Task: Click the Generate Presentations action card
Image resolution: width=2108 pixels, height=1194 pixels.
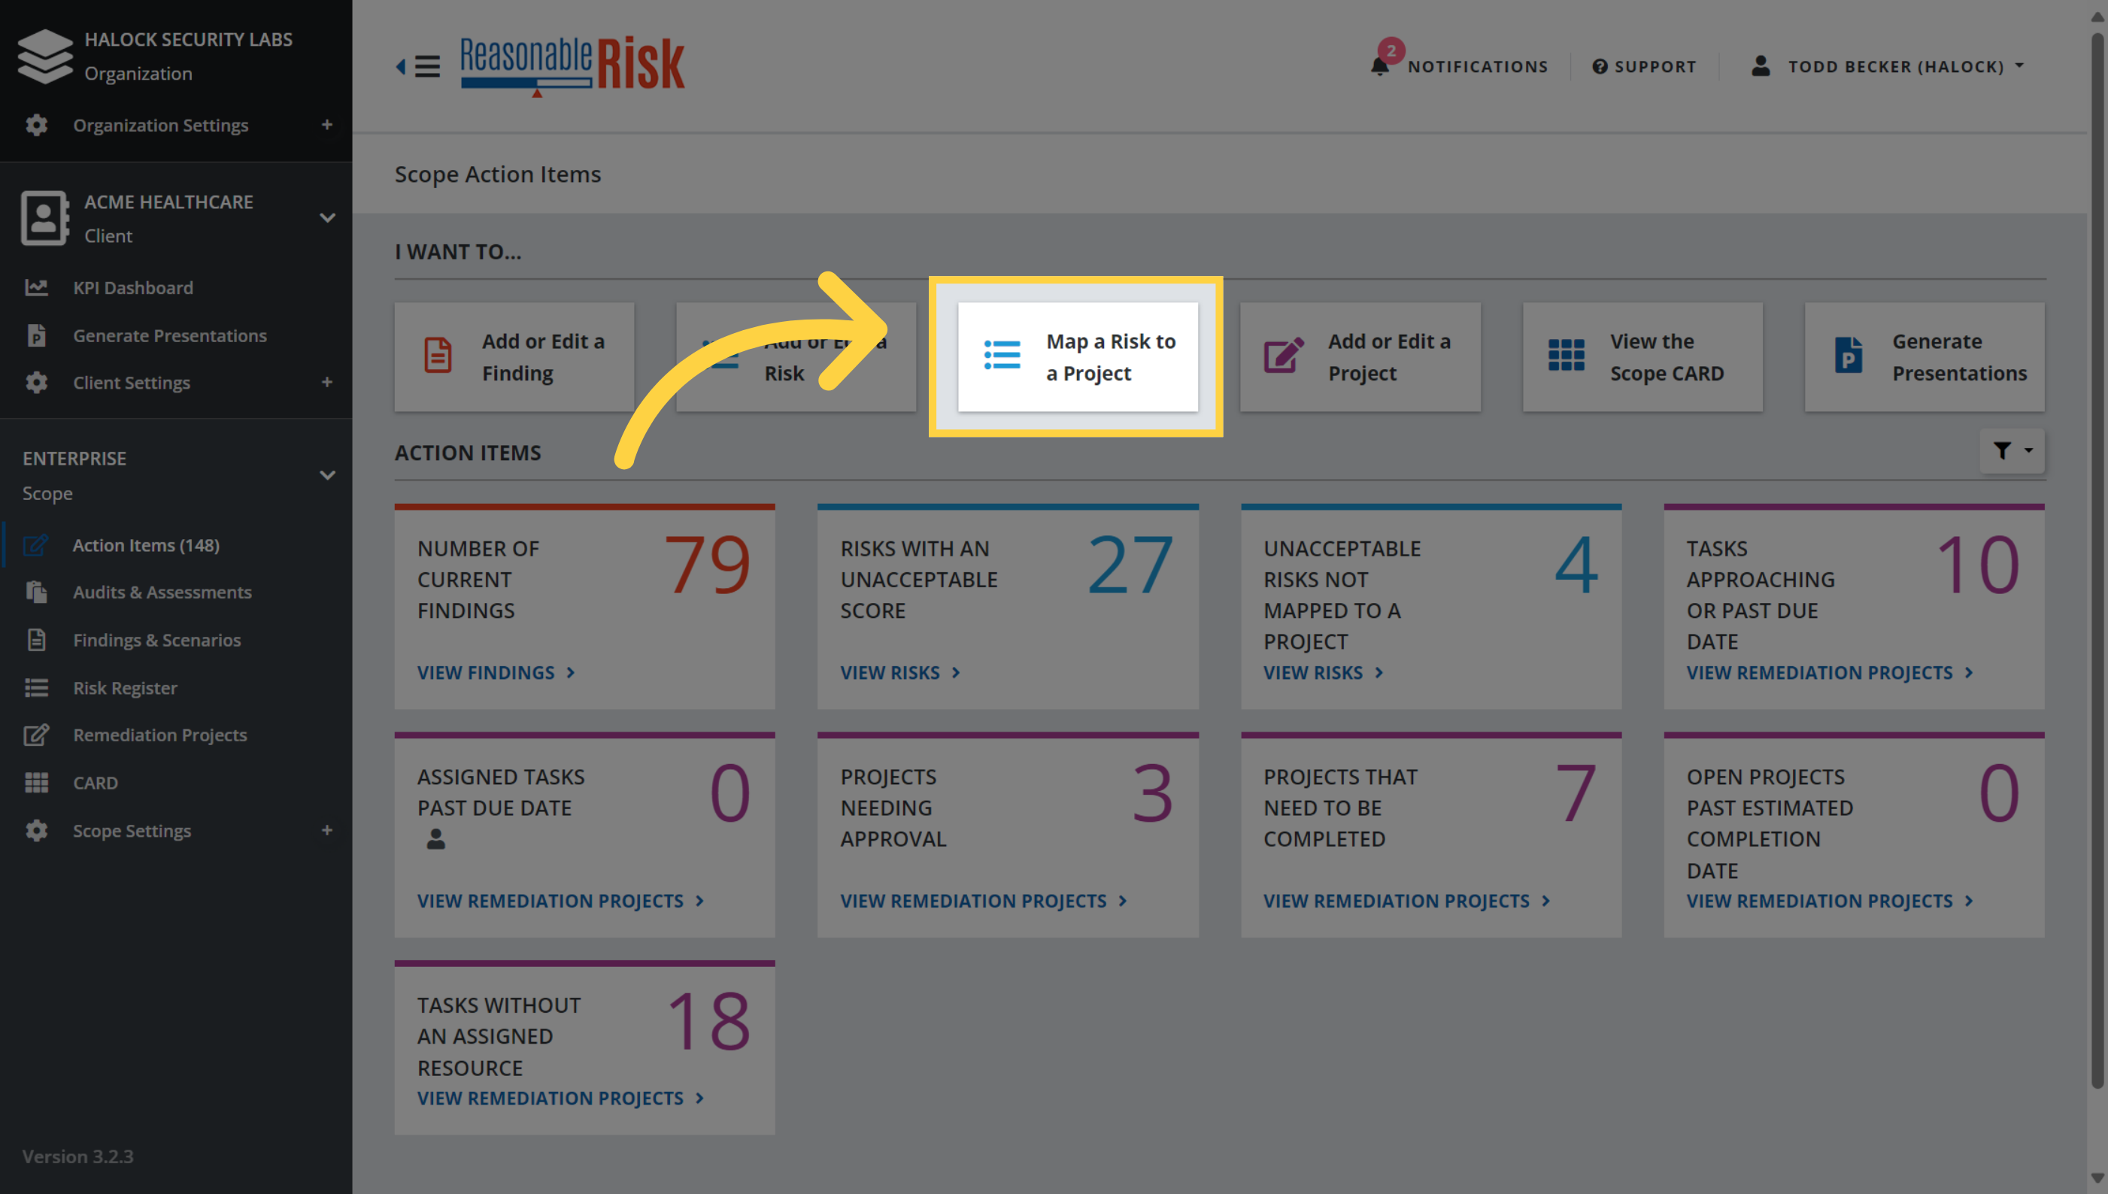Action: tap(1925, 356)
